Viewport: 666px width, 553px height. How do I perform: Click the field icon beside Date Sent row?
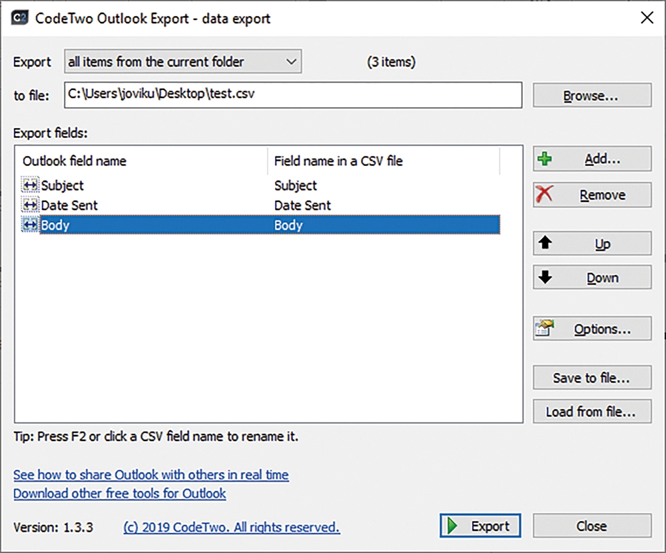point(30,205)
